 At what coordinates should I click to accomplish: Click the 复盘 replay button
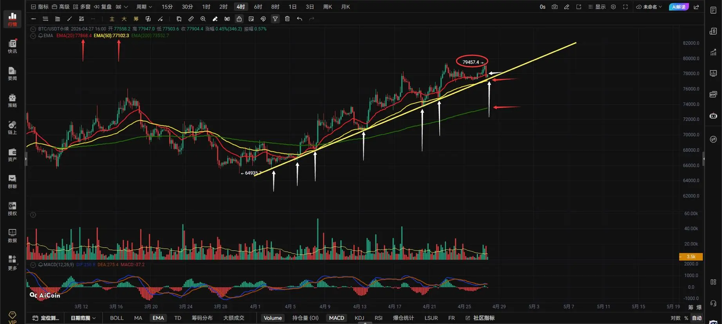(x=103, y=7)
